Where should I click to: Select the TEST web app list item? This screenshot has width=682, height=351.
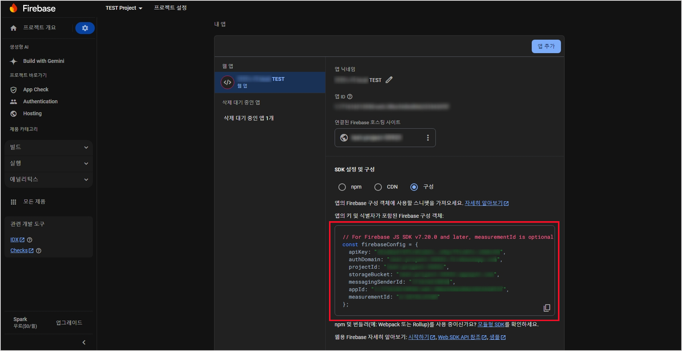point(270,82)
